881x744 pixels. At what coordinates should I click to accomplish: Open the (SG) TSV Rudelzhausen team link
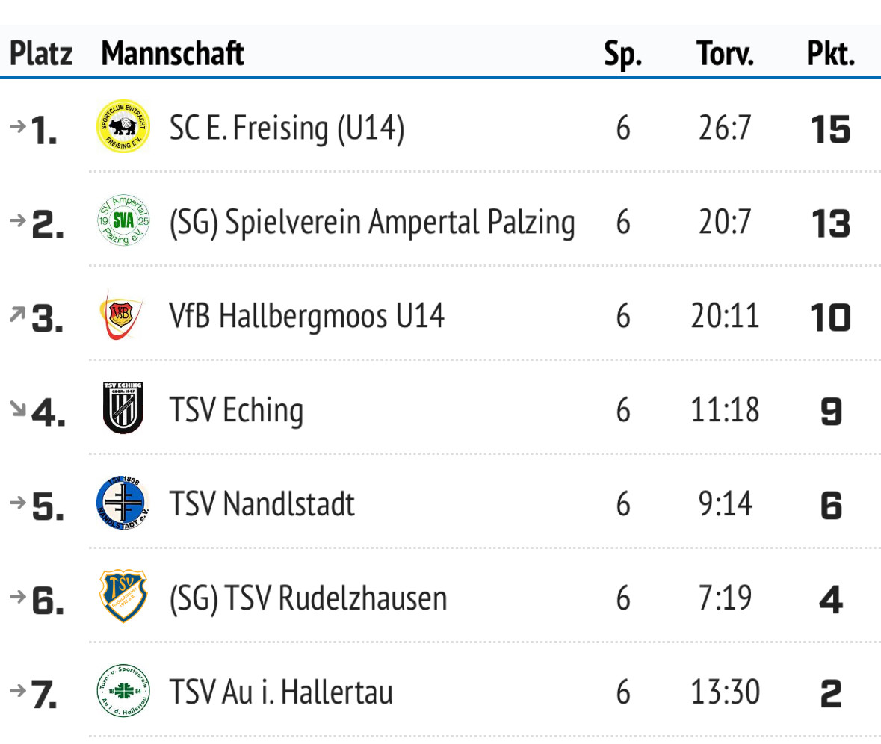pyautogui.click(x=308, y=598)
